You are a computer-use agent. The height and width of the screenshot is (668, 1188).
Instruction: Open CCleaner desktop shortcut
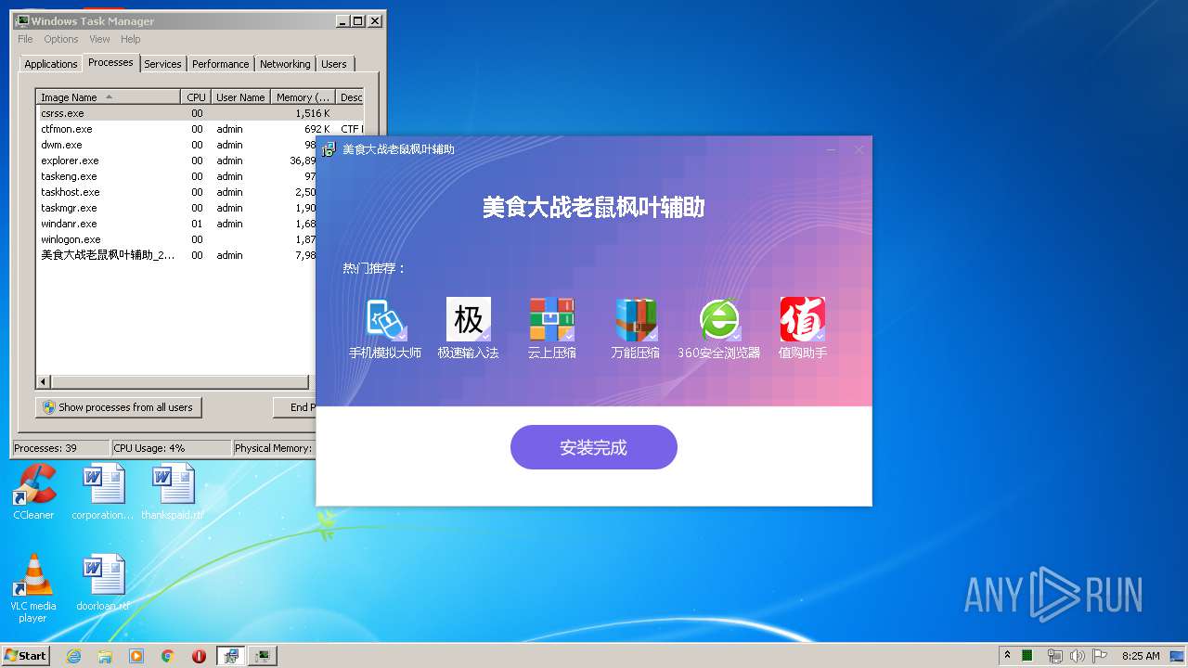click(33, 493)
